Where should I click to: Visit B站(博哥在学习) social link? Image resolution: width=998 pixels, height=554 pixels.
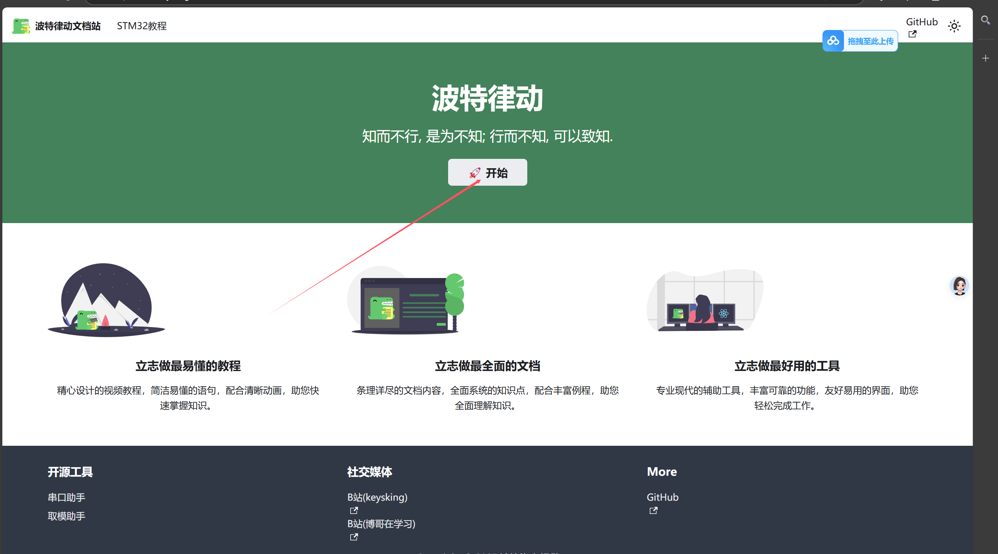tap(381, 524)
